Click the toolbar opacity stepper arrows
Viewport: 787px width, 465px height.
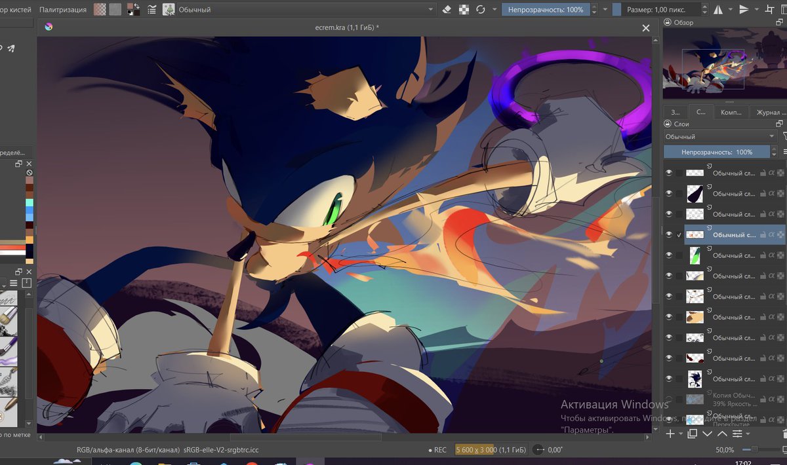click(595, 10)
